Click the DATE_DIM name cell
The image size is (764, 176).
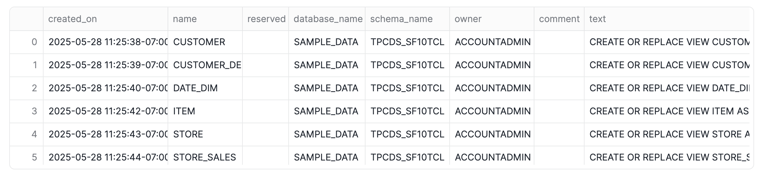[x=205, y=88]
